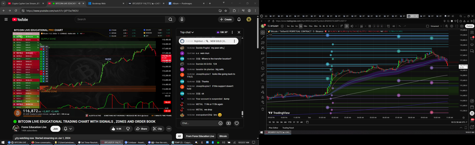This screenshot has height=145, width=475.
Task: Open the Trading Panel tab
Action: 288,128
